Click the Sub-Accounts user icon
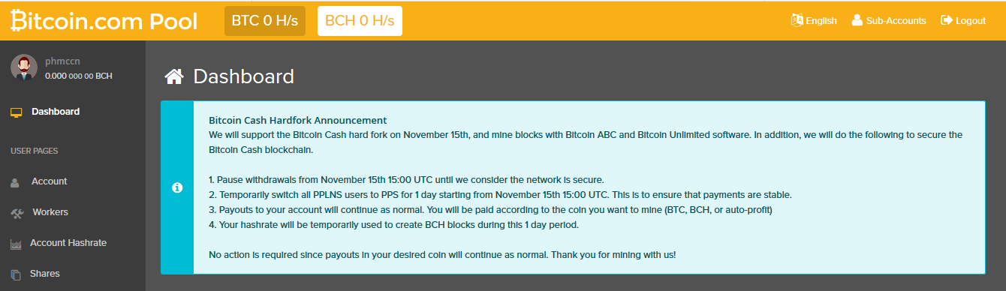 [857, 20]
